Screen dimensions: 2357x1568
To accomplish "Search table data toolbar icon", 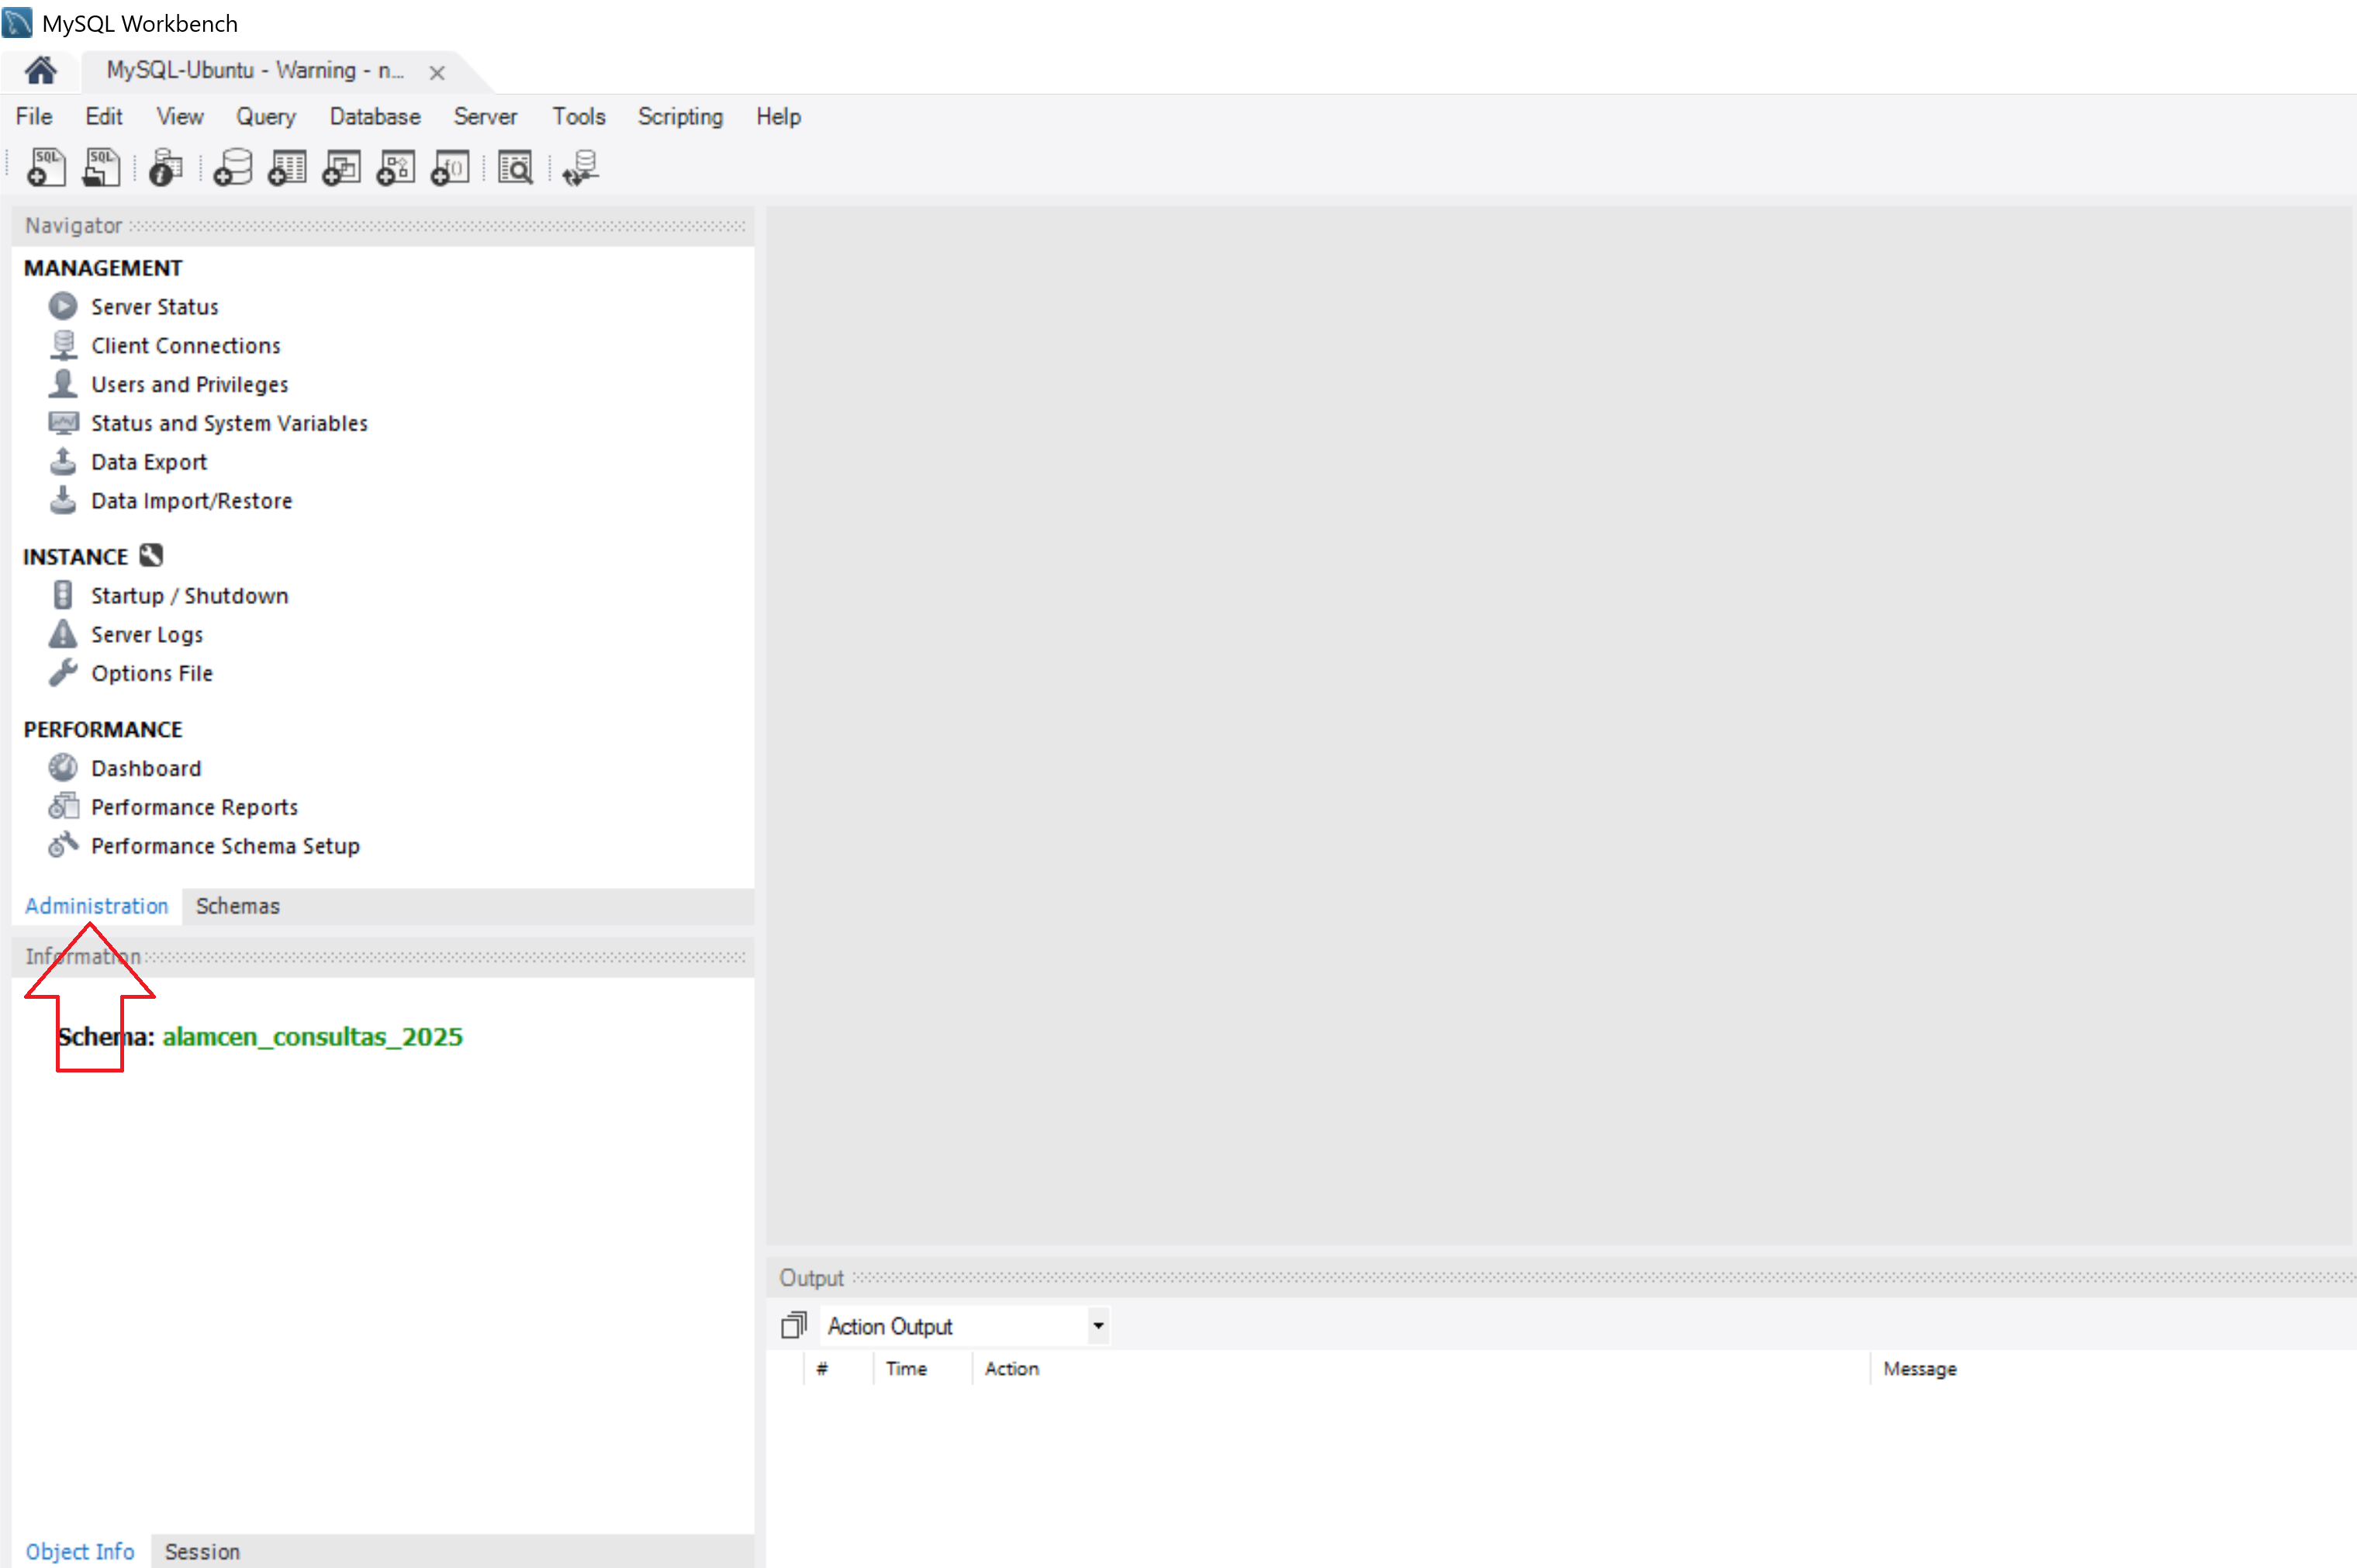I will 516,168.
